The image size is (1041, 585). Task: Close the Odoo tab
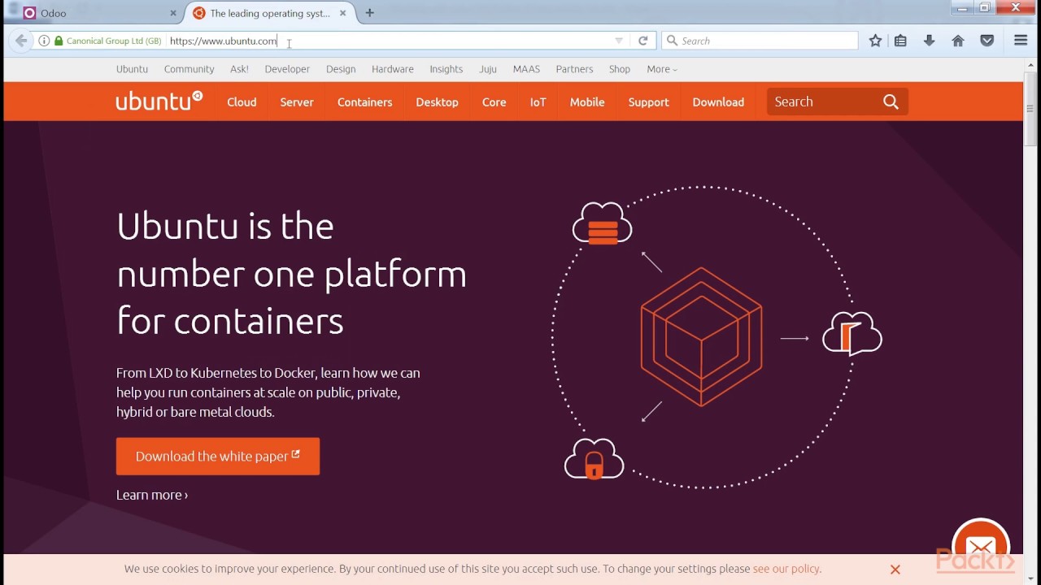click(173, 13)
